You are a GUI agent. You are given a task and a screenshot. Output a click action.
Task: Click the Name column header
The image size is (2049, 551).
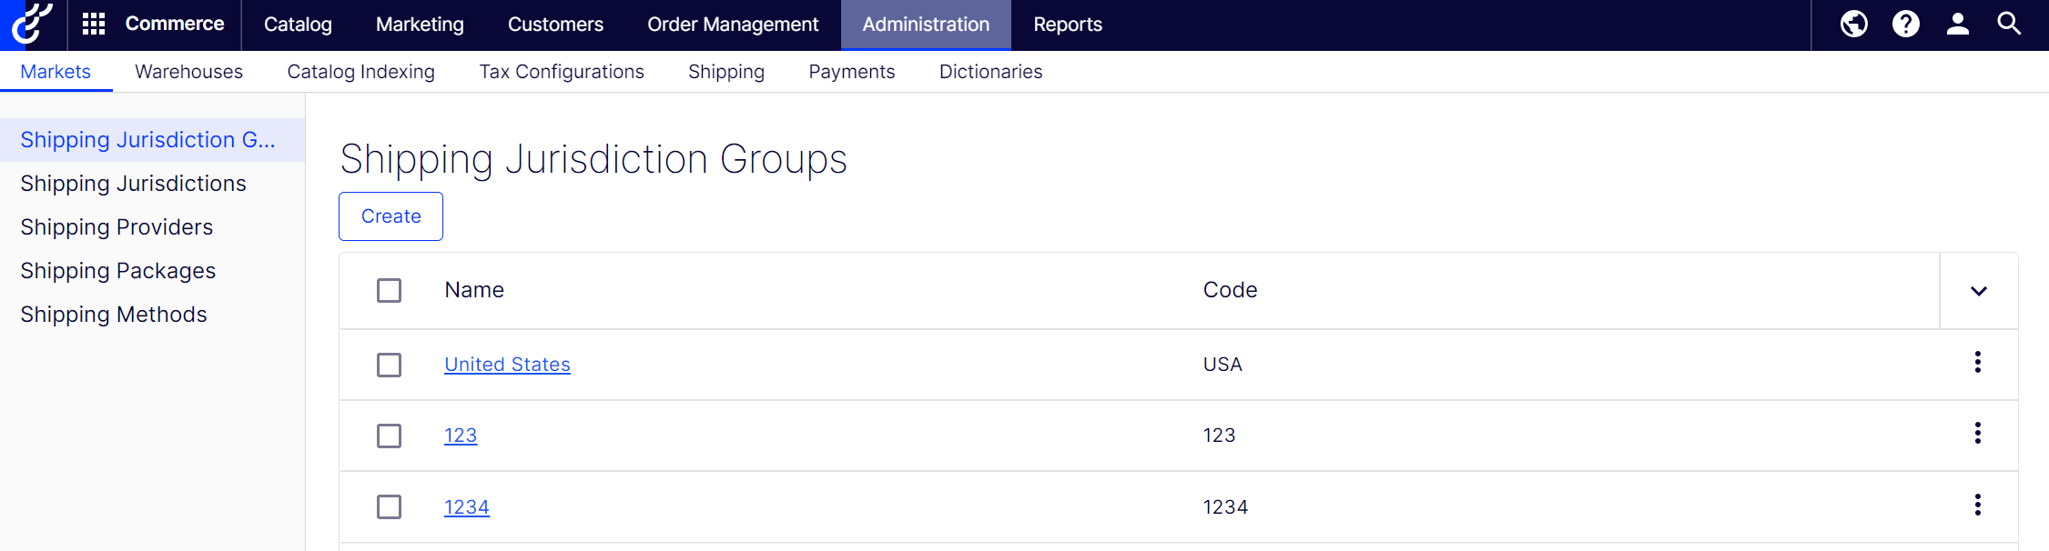[x=474, y=290]
